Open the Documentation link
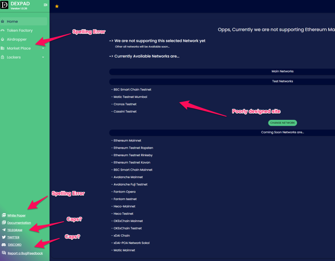This screenshot has height=261, width=335. [19, 223]
